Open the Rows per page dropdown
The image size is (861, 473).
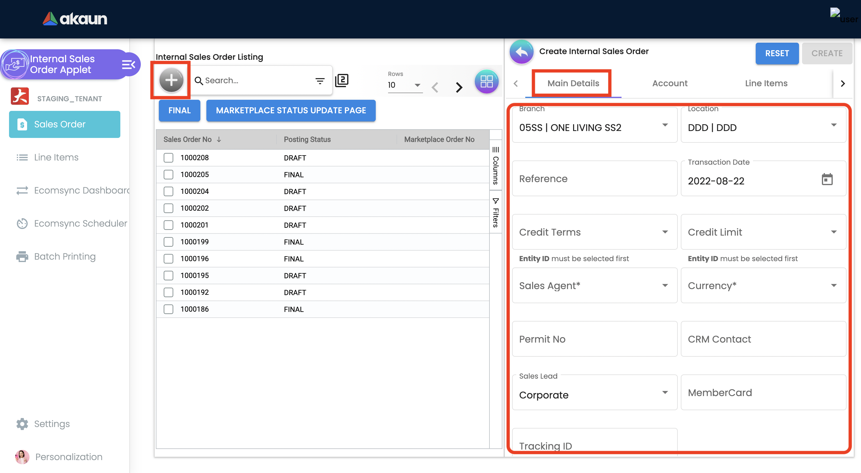point(417,85)
